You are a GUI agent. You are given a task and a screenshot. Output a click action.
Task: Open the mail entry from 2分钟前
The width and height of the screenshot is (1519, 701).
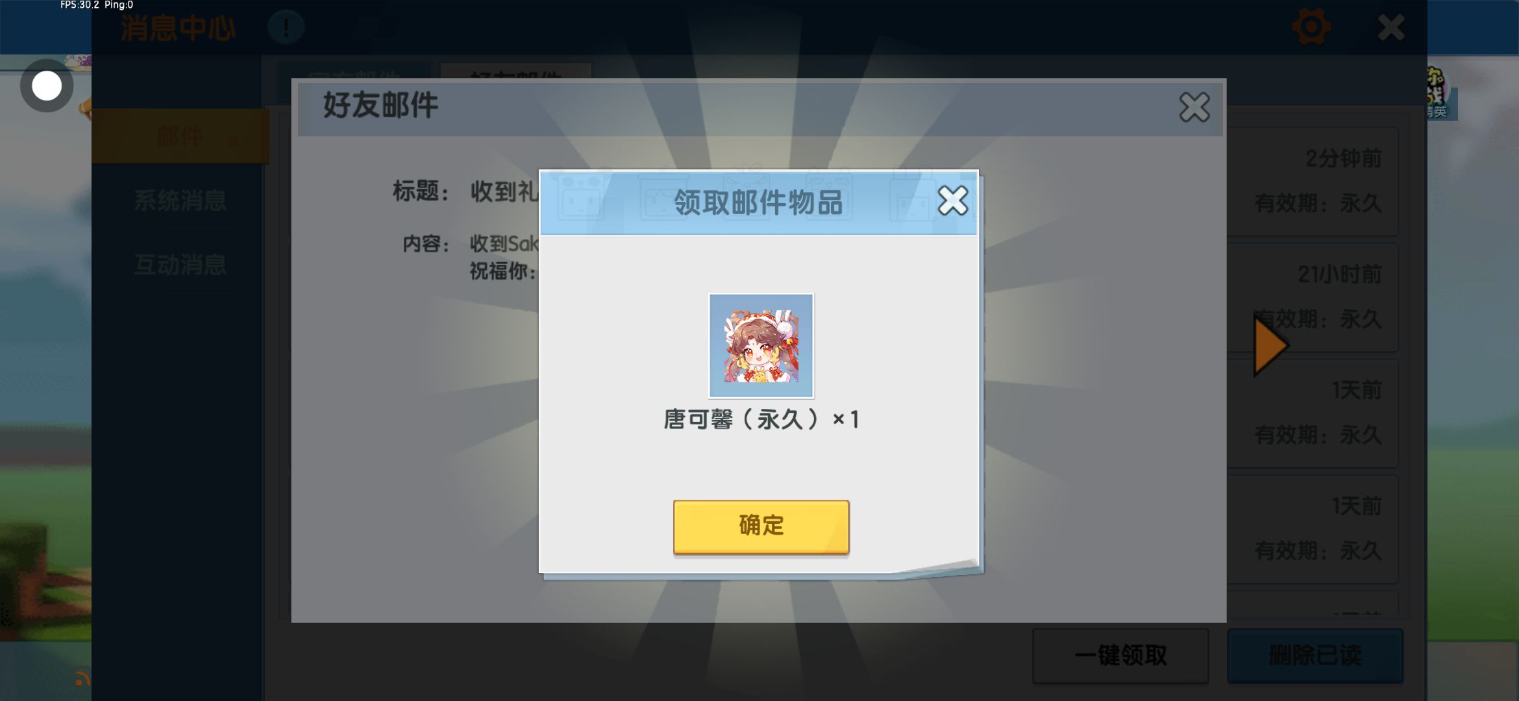coord(1313,182)
